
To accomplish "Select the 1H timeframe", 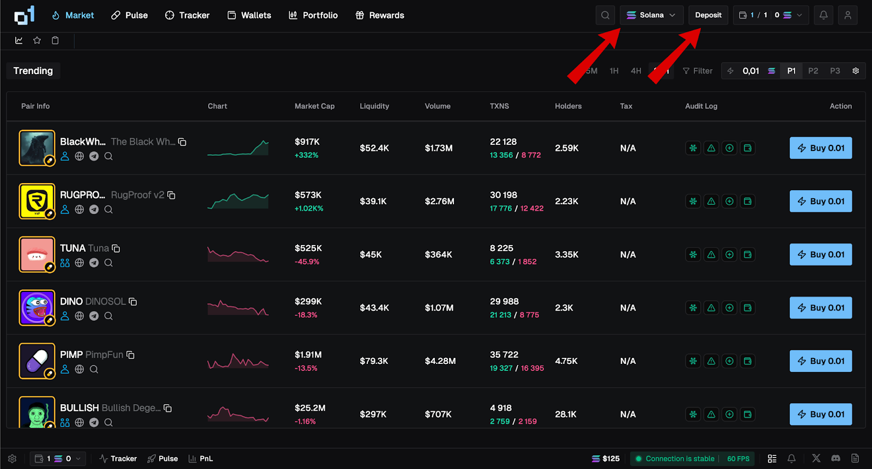I will [614, 71].
